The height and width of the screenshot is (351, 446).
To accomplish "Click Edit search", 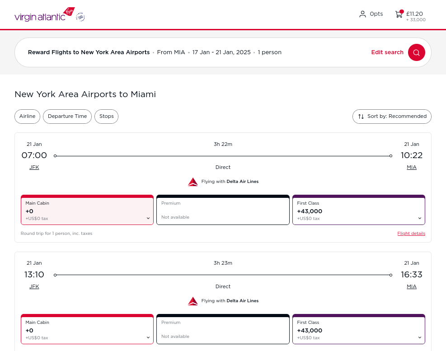I will [x=387, y=52].
